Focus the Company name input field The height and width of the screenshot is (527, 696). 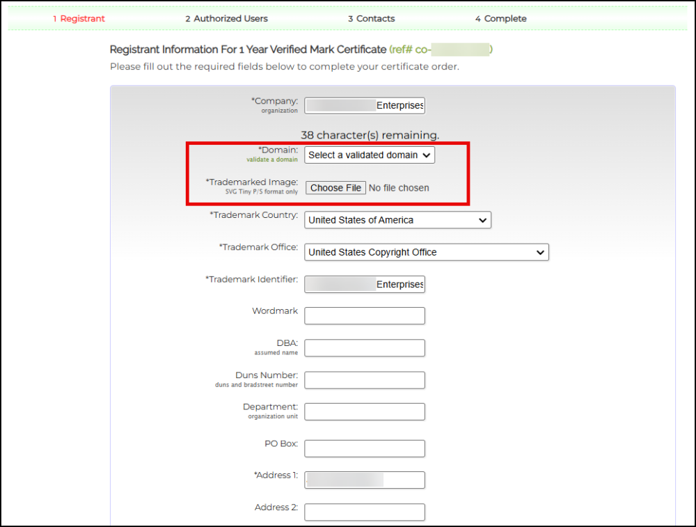coord(364,106)
